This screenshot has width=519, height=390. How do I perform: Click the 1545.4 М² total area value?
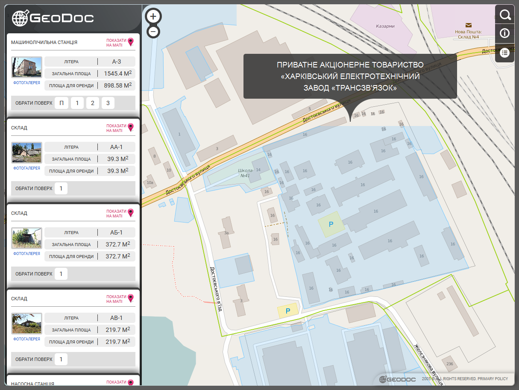tap(117, 73)
